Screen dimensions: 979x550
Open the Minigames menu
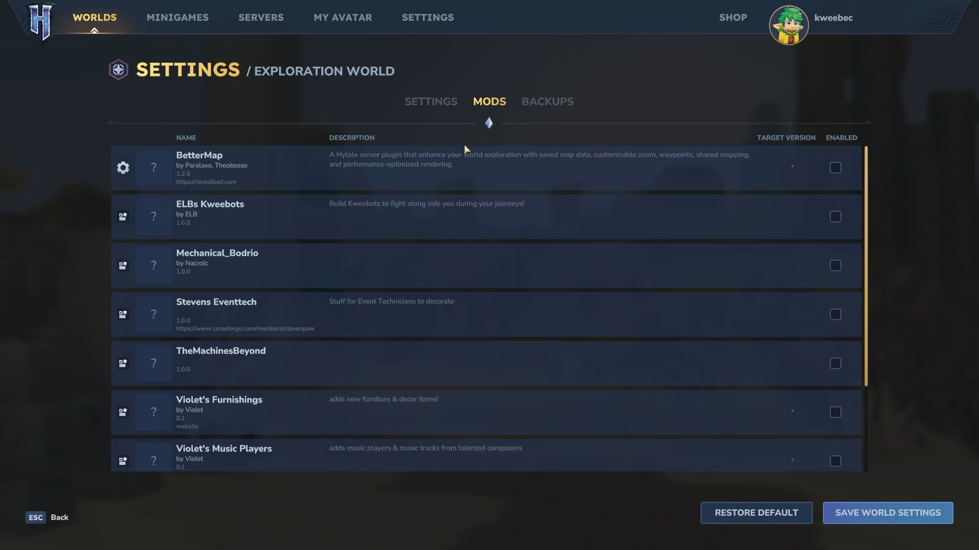177,17
